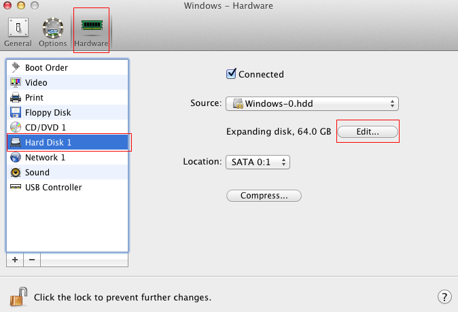Screen dimensions: 458x312
Task: Click the Sound speaker icon
Action: pyautogui.click(x=16, y=173)
